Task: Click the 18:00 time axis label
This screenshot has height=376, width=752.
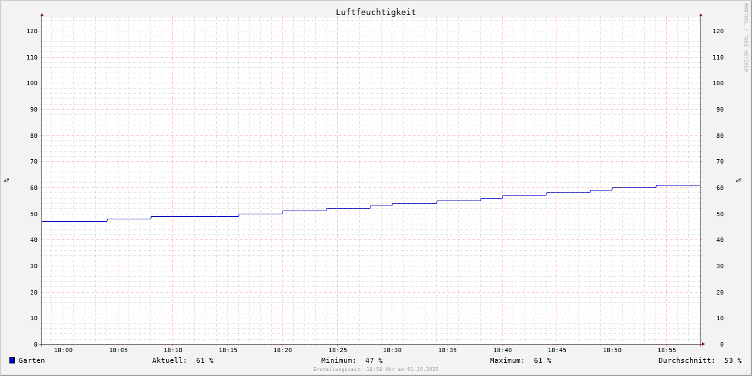Action: click(x=63, y=350)
